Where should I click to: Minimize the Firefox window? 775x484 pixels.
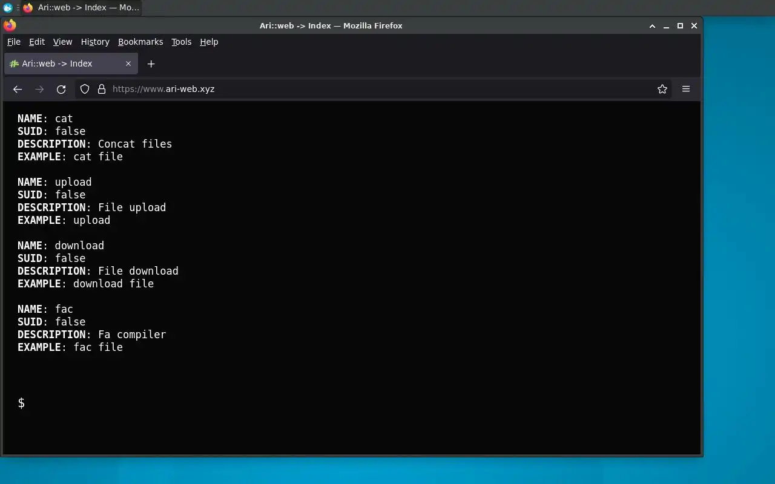tap(666, 26)
